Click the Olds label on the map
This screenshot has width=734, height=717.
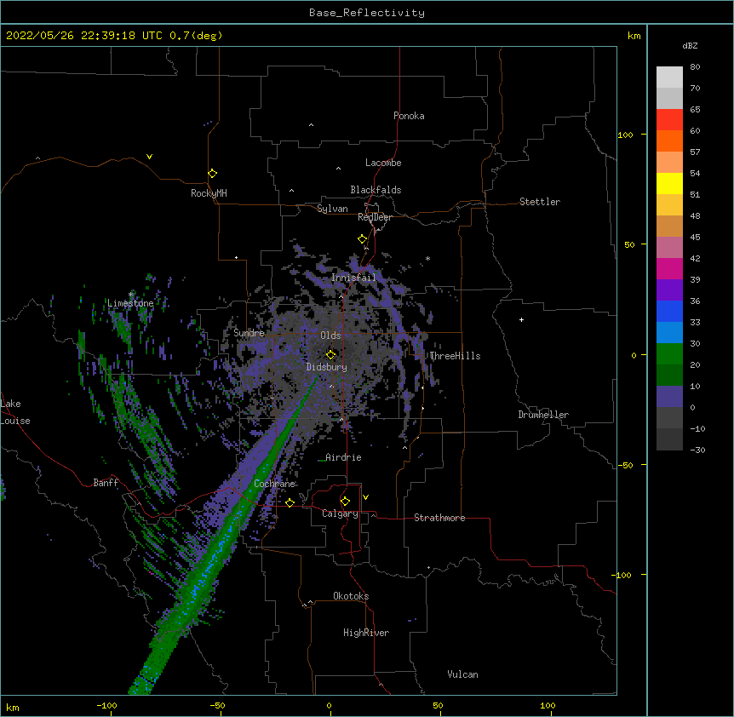pos(330,336)
